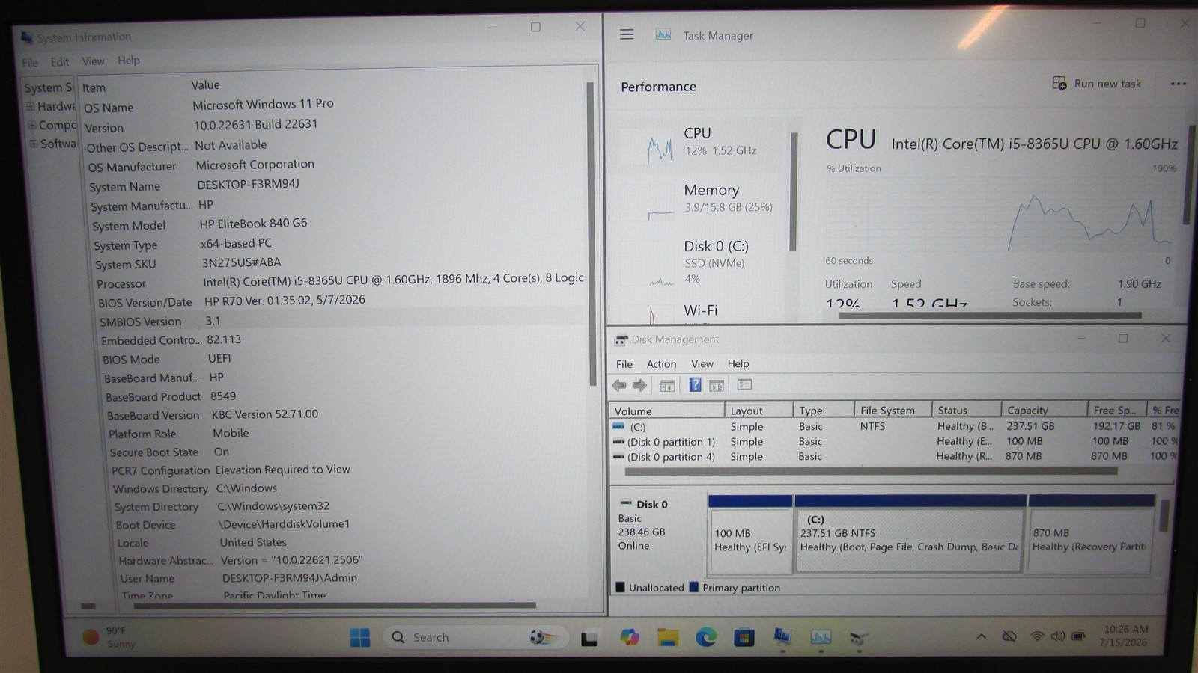Open Copilot taskbar icon
This screenshot has width=1198, height=673.
[630, 637]
